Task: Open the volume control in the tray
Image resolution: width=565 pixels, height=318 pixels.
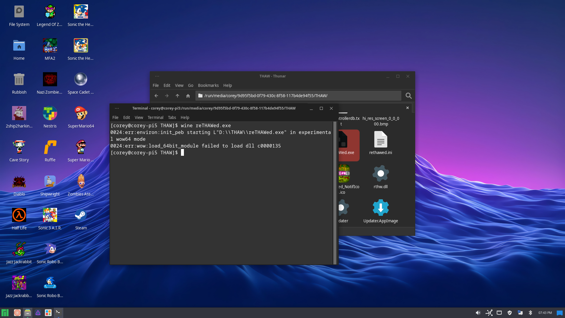Action: pos(478,313)
